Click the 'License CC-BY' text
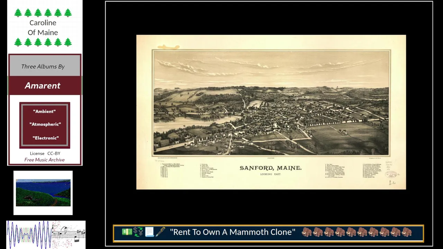This screenshot has height=249, width=443. coord(45,153)
